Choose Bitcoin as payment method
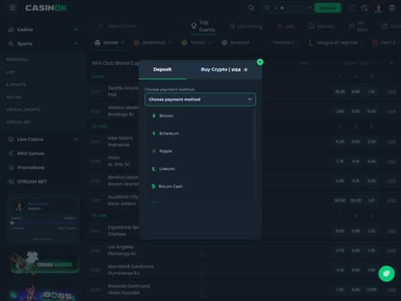Screen dimensions: 401x301 click(x=166, y=116)
